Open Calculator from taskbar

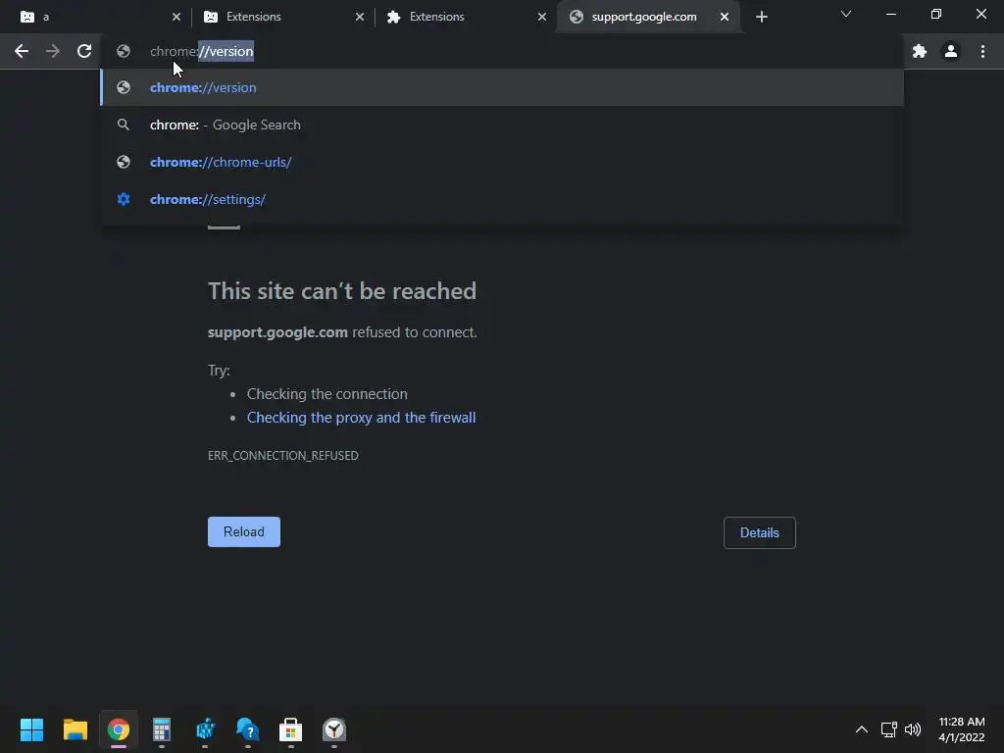point(162,729)
